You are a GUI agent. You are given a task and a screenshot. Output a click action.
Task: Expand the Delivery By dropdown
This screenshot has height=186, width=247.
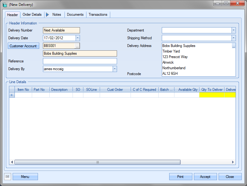[115, 69]
